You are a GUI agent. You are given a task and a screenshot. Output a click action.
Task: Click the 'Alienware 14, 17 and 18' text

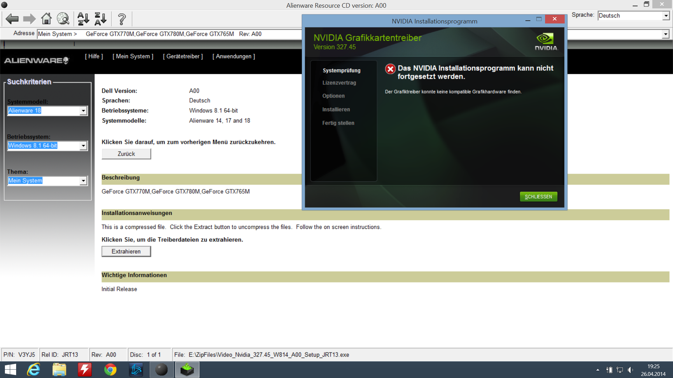click(x=220, y=121)
